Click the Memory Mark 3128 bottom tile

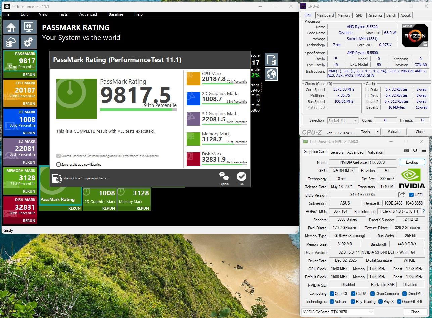134,196
